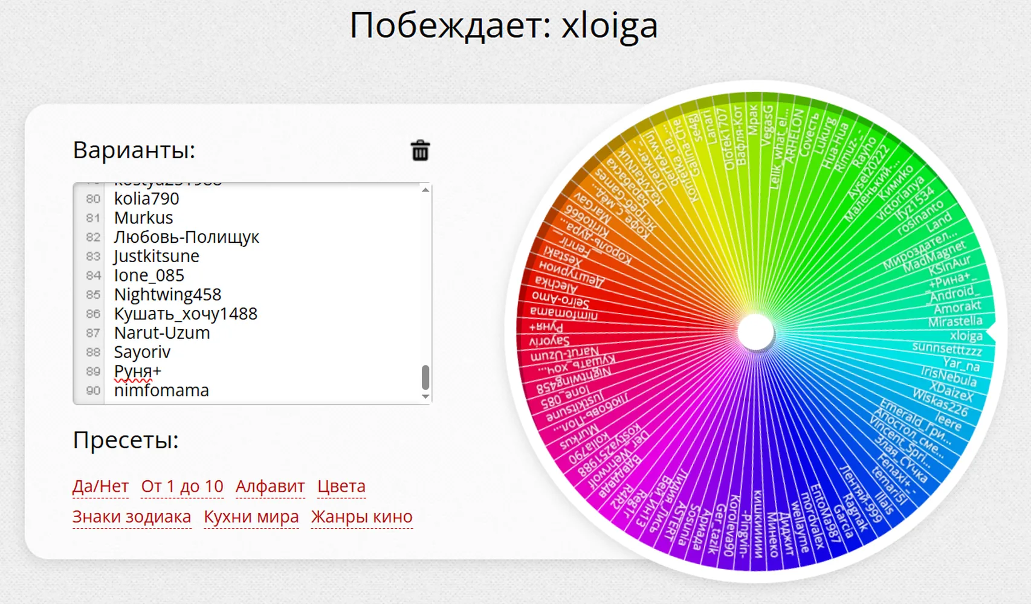This screenshot has height=604, width=1031.
Task: Click the MadMagnet wheel segment
Action: 934,256
